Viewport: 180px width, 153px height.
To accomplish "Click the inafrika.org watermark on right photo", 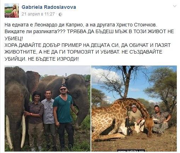I will tap(131, 151).
